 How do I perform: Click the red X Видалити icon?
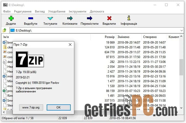[x=109, y=18]
